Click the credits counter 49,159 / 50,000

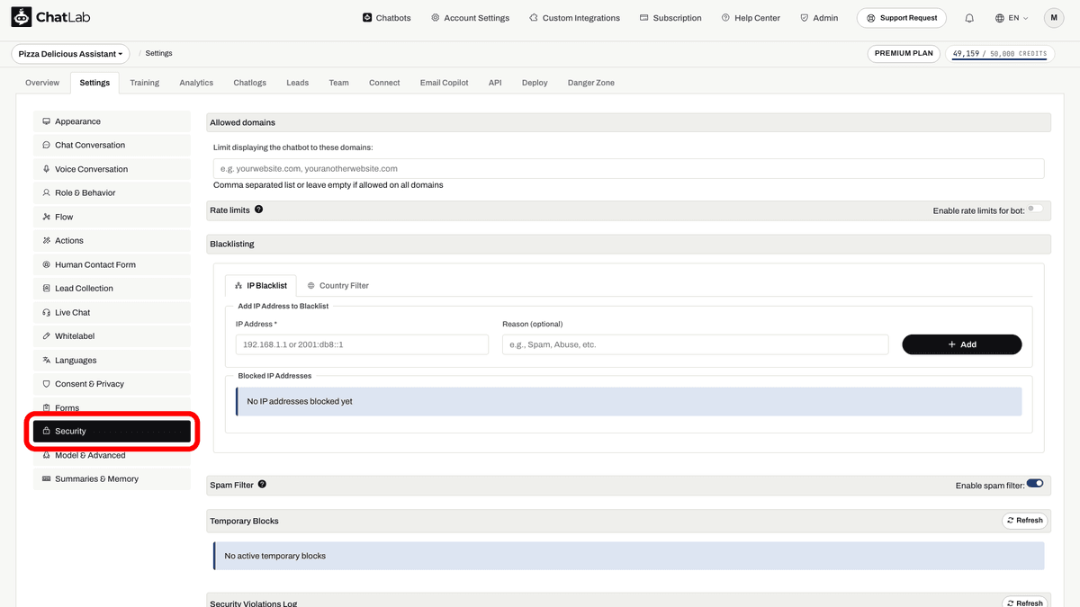coord(999,54)
